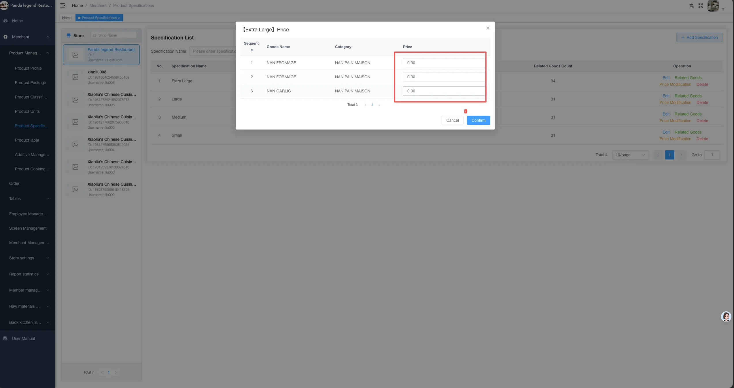
Task: Open the Order menu item
Action: click(14, 183)
